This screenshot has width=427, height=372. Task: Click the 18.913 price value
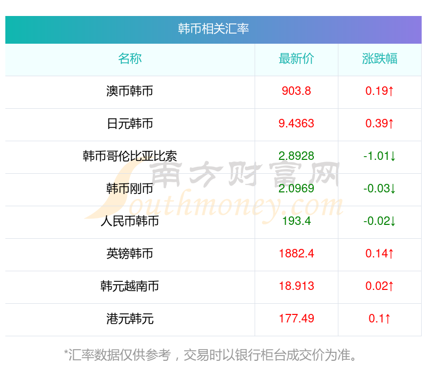[296, 286]
